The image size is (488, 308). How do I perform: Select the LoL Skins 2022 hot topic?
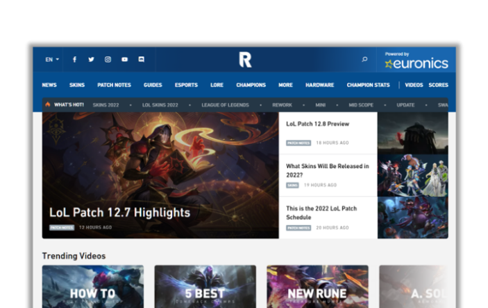click(160, 105)
